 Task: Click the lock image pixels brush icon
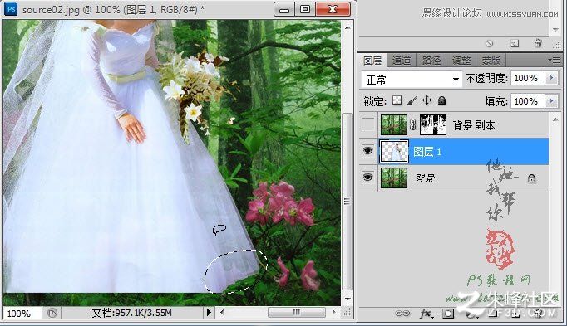tap(412, 100)
